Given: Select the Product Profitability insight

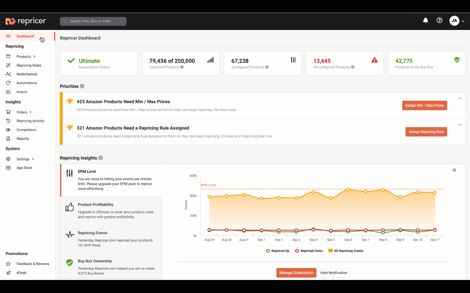Looking at the screenshot, I should coord(111,211).
